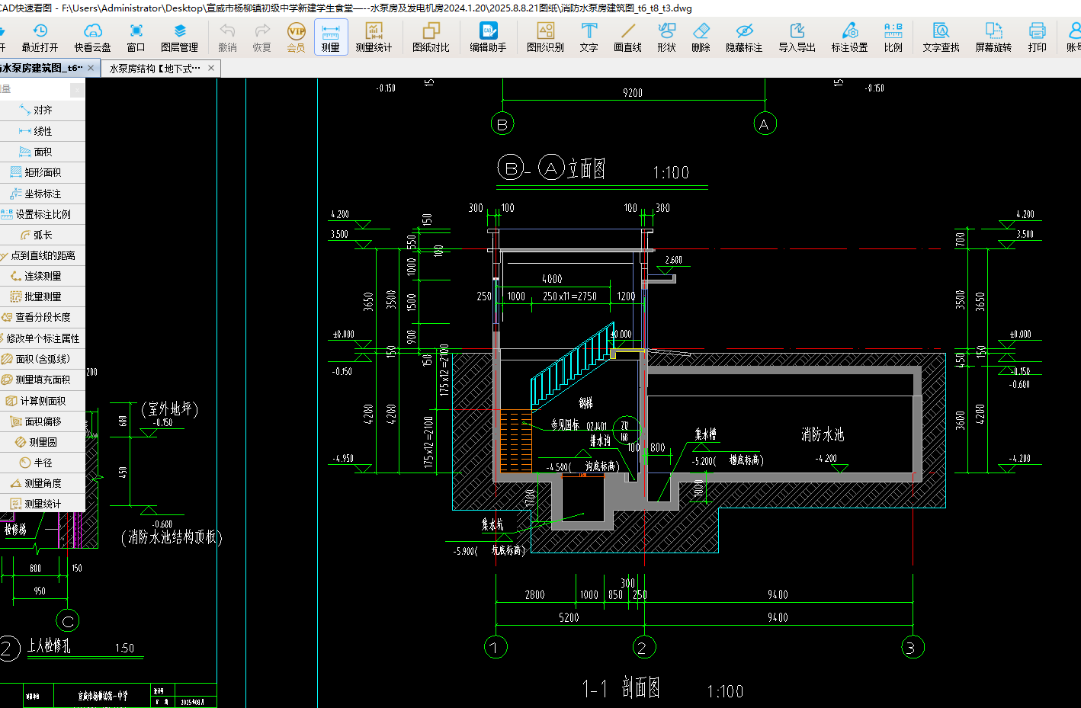Select the 删除 eraser tool
The image size is (1081, 708).
tap(701, 37)
